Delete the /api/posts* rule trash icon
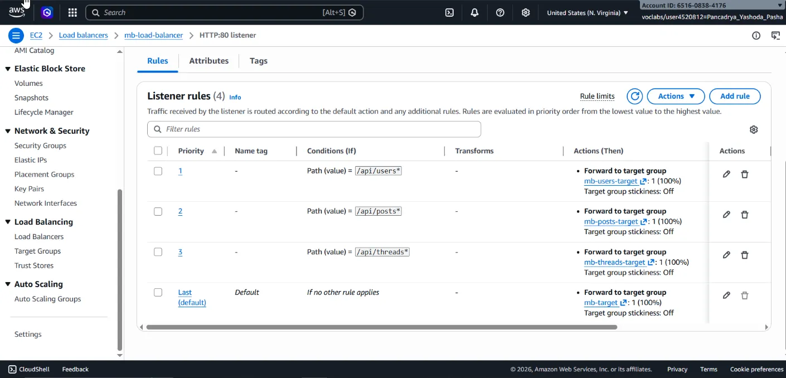The image size is (786, 378). [745, 215]
